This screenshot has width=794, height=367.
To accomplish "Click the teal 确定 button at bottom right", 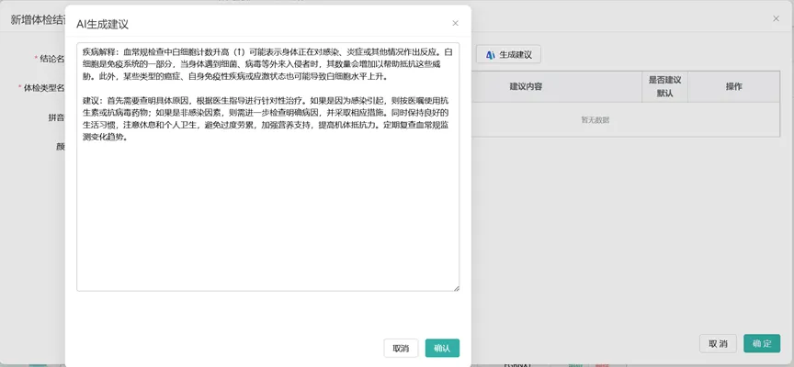I will click(x=762, y=343).
